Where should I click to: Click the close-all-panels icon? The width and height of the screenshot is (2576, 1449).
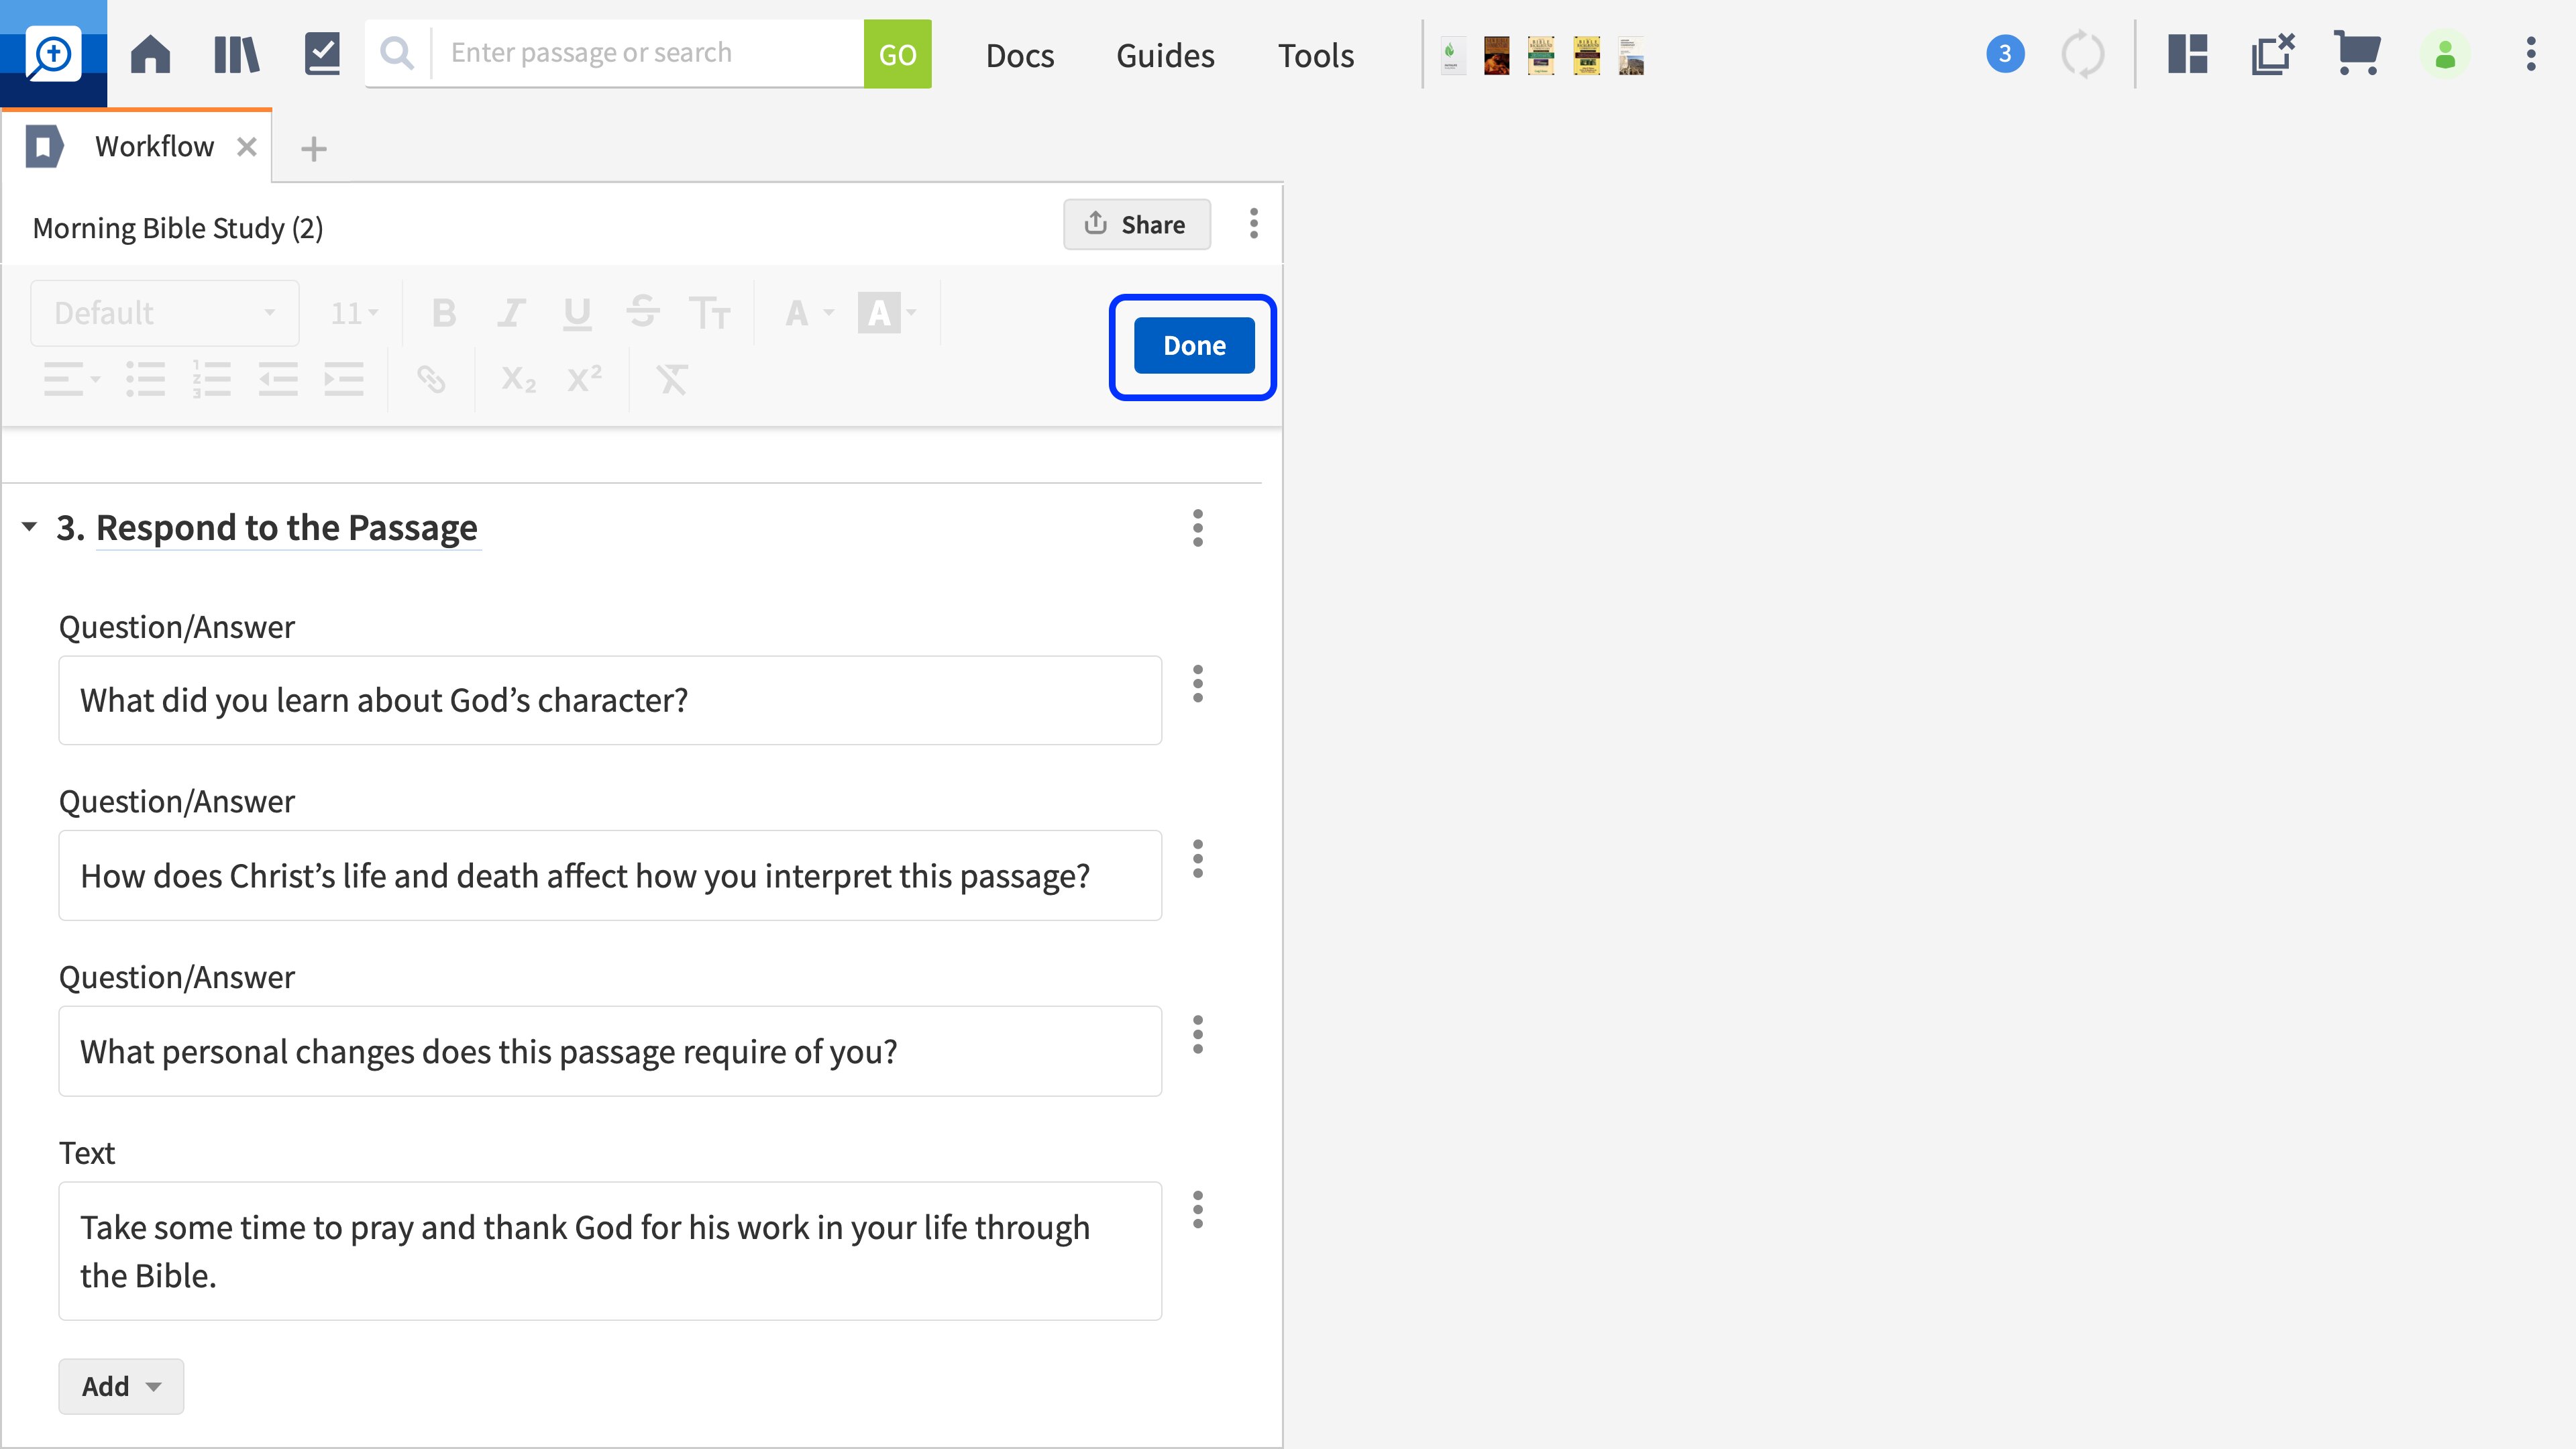tap(2272, 54)
